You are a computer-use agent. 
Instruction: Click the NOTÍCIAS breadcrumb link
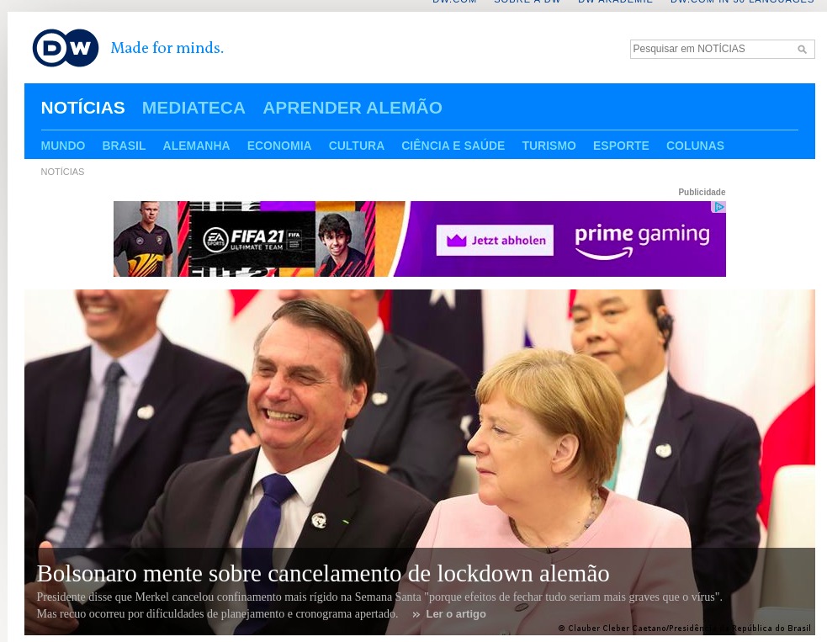62,172
